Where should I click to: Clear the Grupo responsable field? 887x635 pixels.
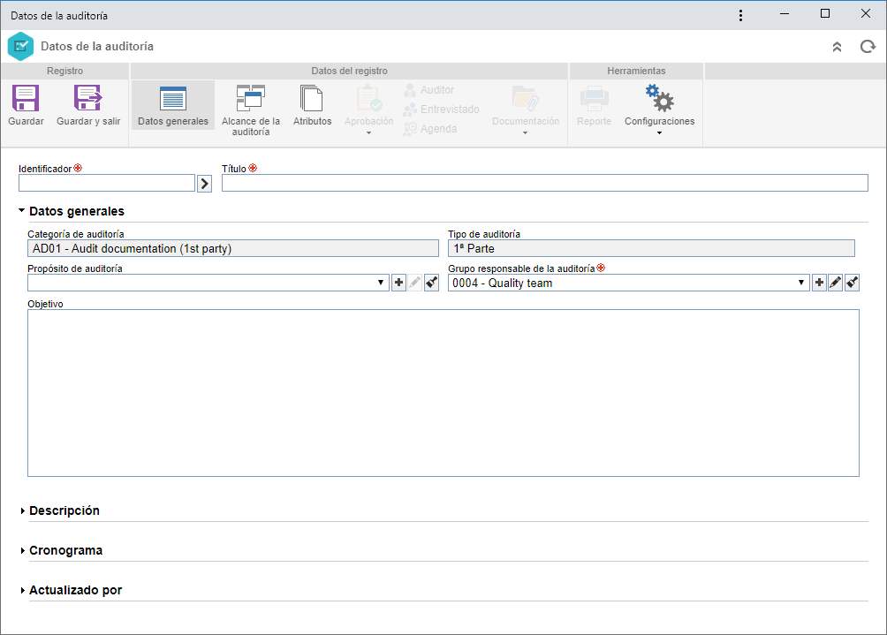coord(852,283)
